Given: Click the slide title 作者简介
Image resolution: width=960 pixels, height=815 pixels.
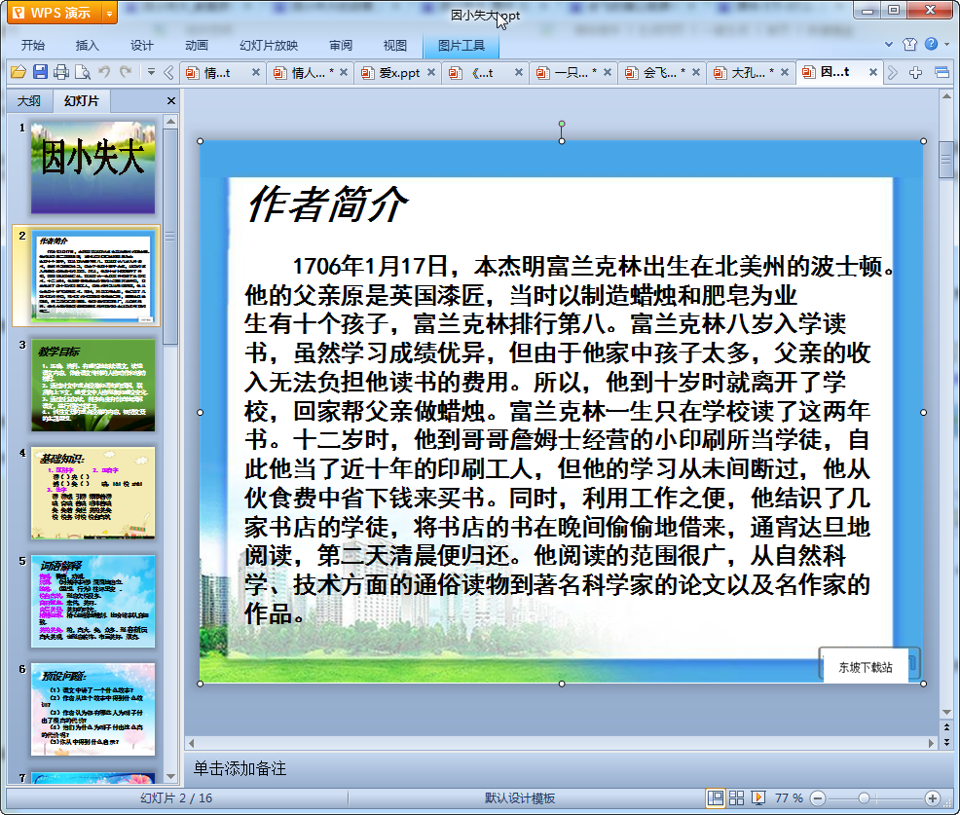Looking at the screenshot, I should point(326,204).
